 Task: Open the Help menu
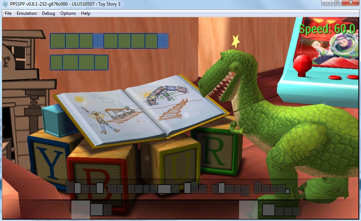coord(86,13)
